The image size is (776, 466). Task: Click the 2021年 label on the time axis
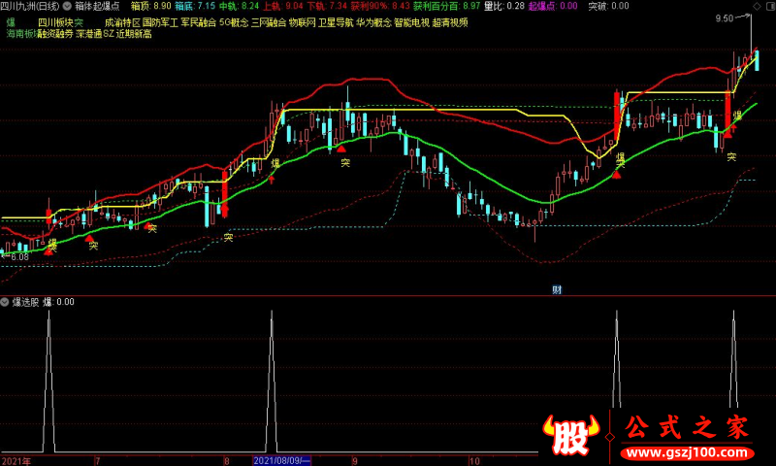(x=16, y=461)
